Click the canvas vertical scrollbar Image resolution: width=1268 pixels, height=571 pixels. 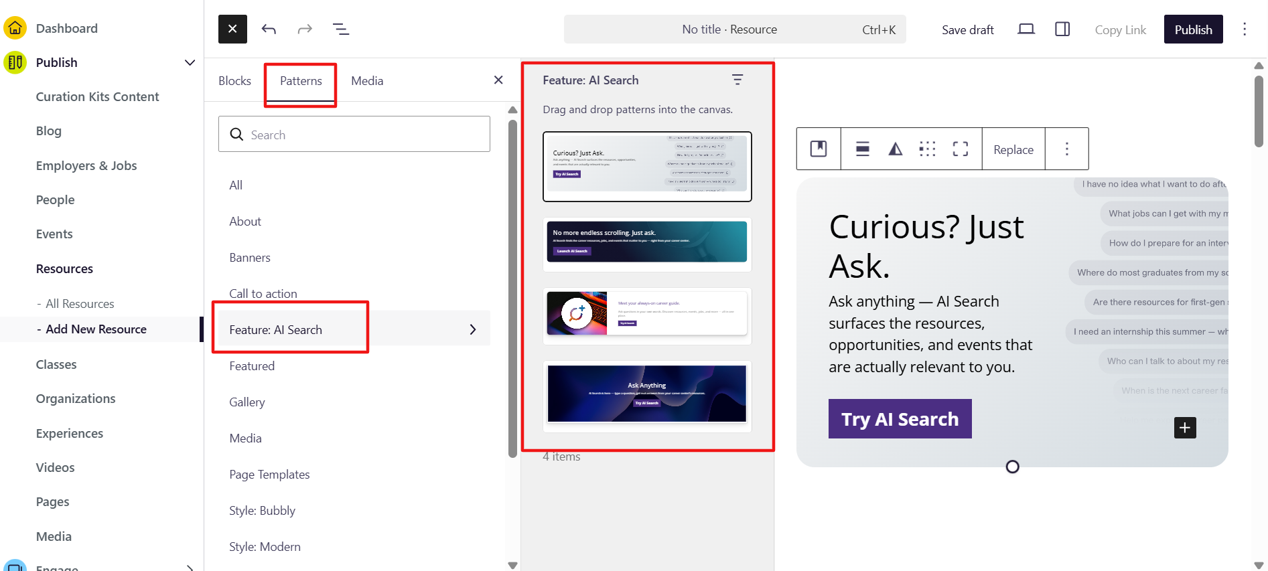(1259, 110)
